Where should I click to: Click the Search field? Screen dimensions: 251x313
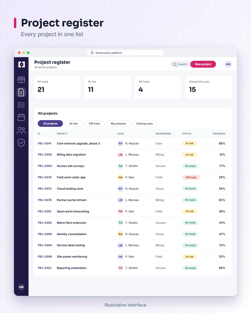[x=180, y=64]
